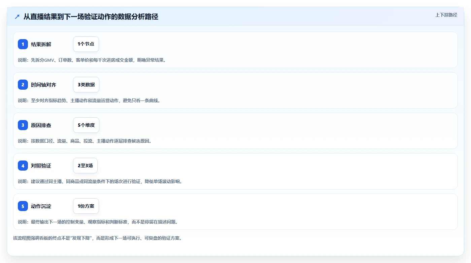Click step number 2 badge
Image resolution: width=471 pixels, height=263 pixels.
(23, 85)
